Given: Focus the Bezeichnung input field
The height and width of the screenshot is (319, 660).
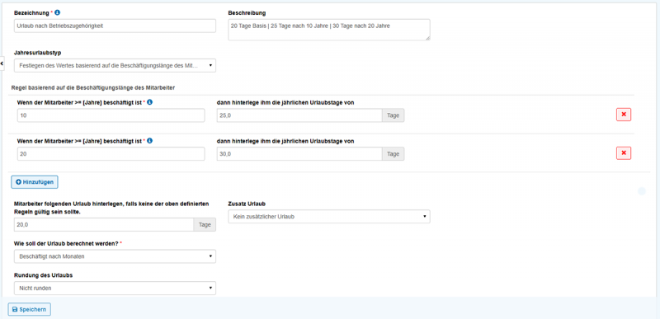Looking at the screenshot, I should (115, 26).
